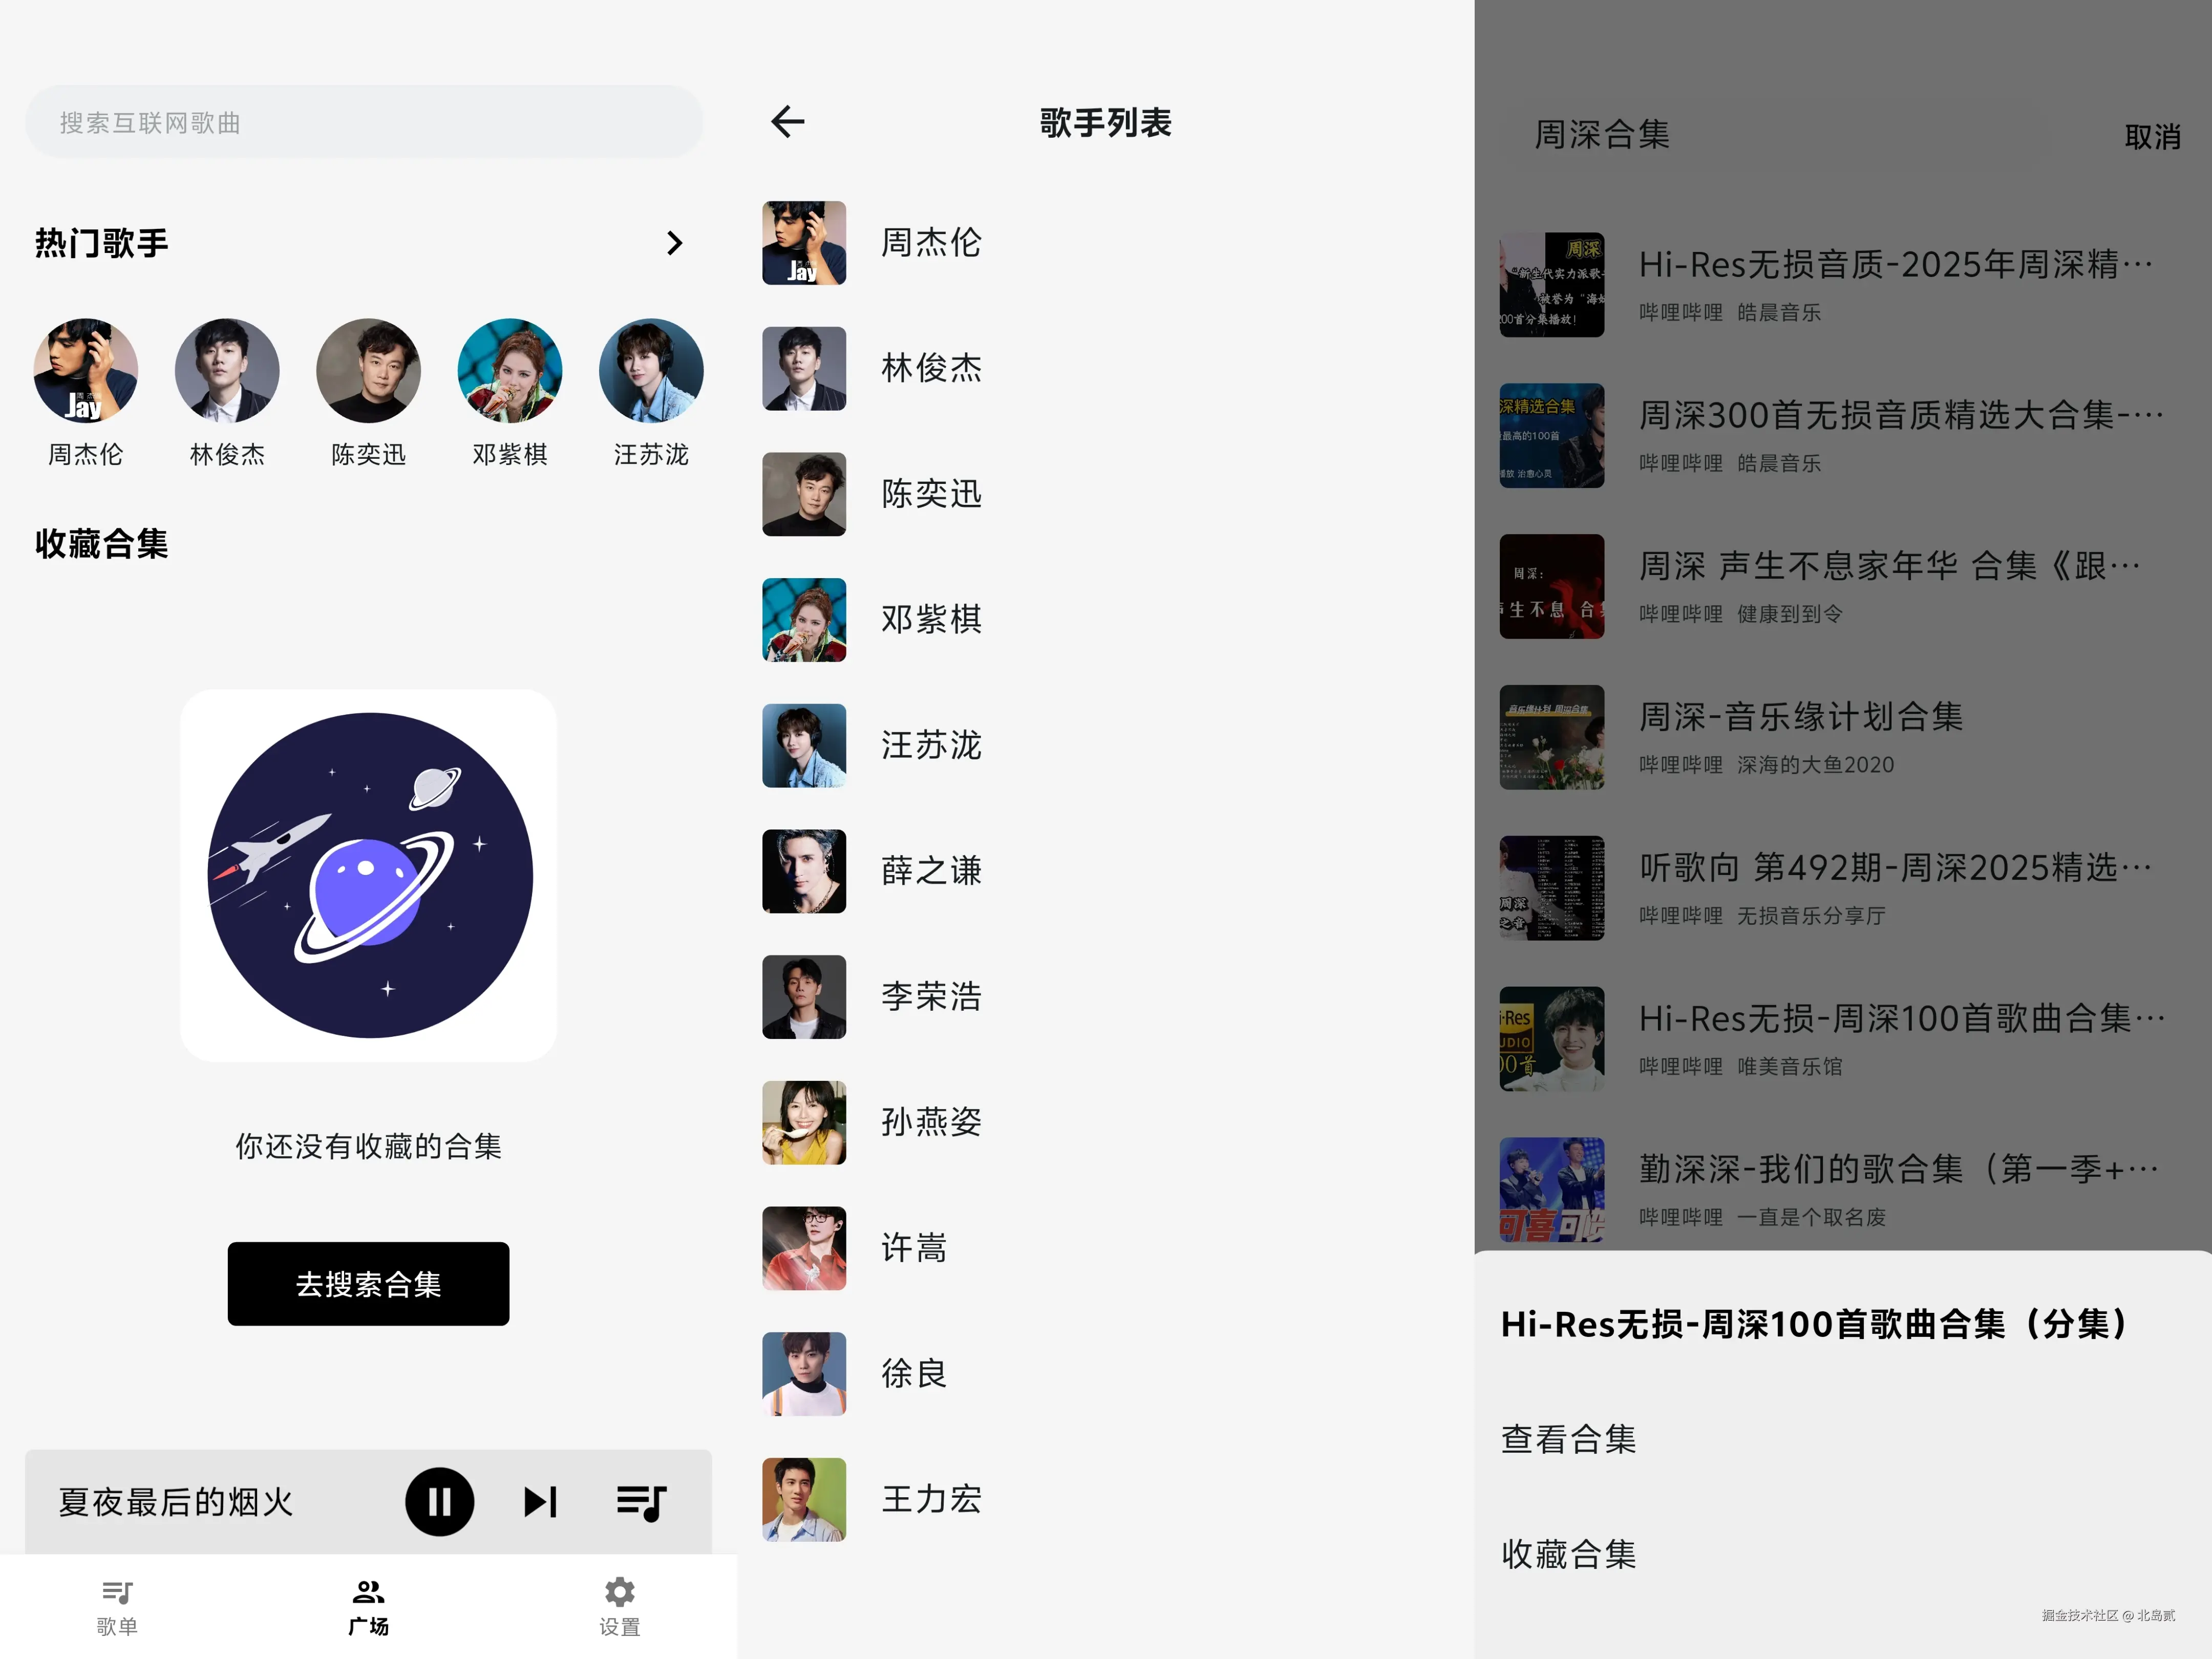Open the 歌单 tab via its playlist icon
Image resolution: width=2212 pixels, height=1659 pixels.
pos(117,1591)
